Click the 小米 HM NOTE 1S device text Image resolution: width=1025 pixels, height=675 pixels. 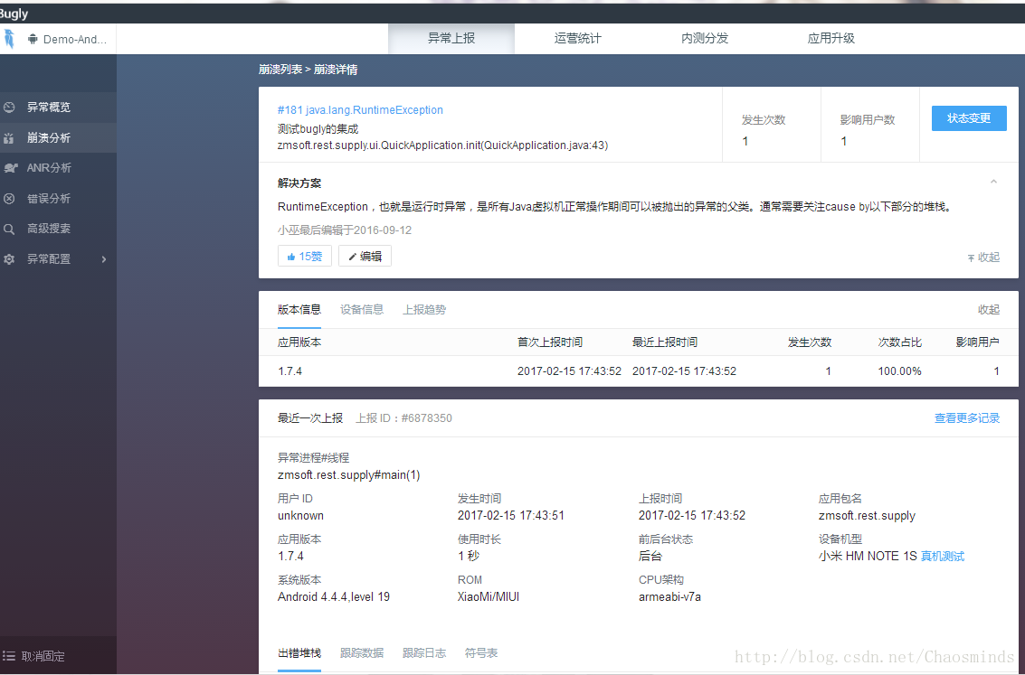[868, 557]
